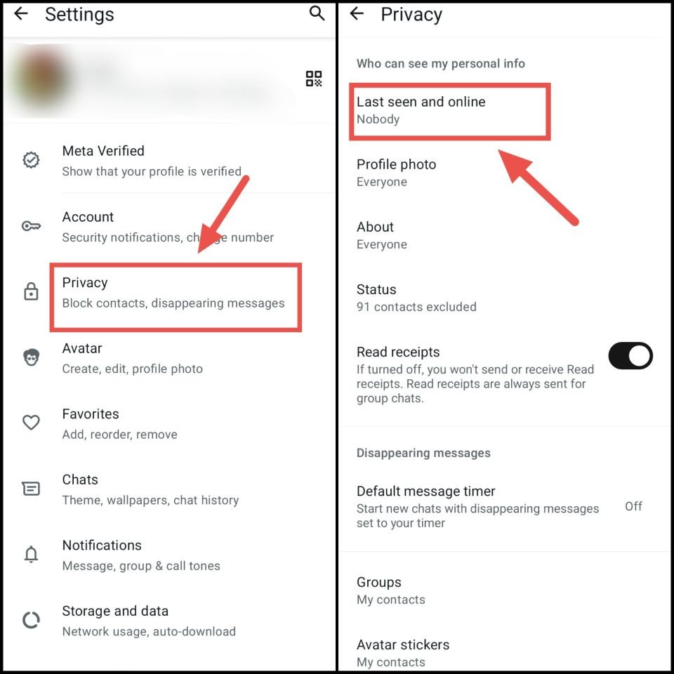
Task: Tap the back arrow beside Privacy
Action: [x=357, y=14]
